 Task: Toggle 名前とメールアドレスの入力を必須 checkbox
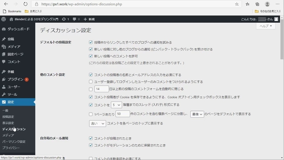[91, 75]
